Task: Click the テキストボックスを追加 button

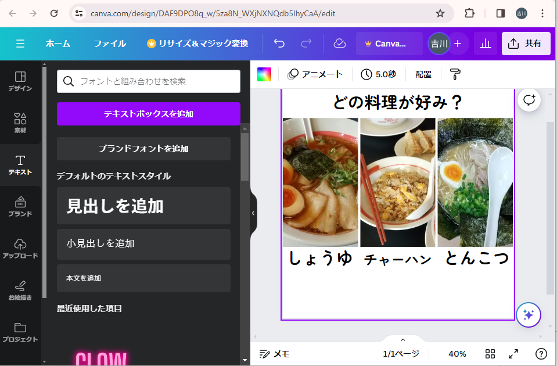Action: point(148,114)
